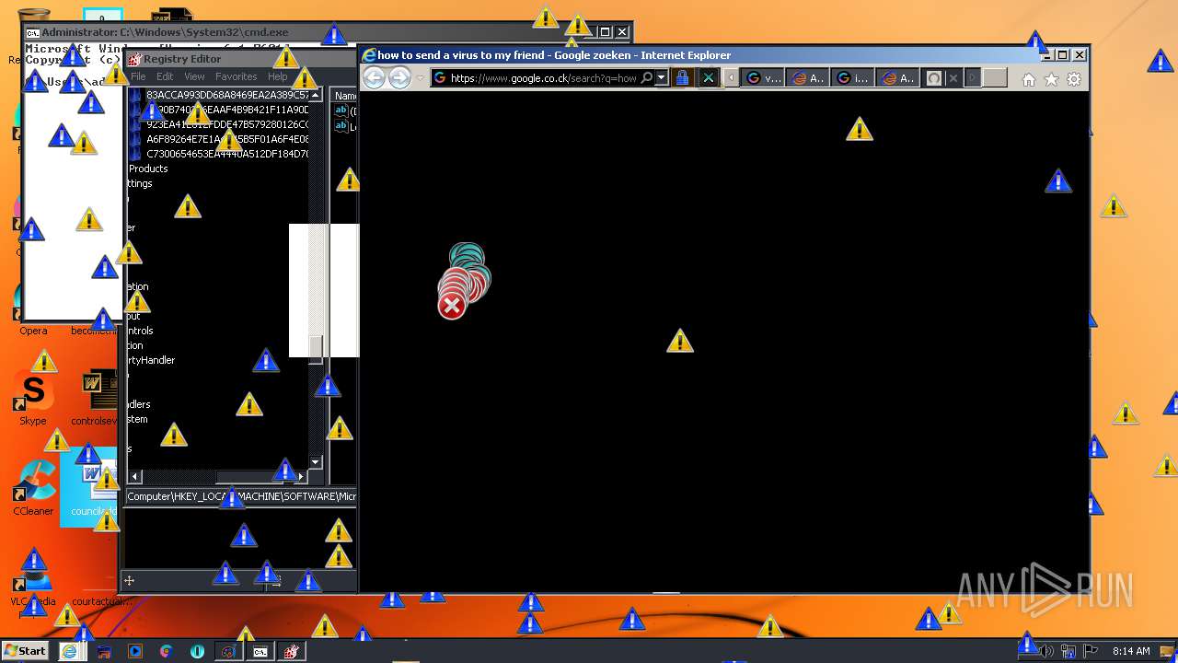
Task: Open the CCleaner desktop shortcut
Action: [x=33, y=488]
